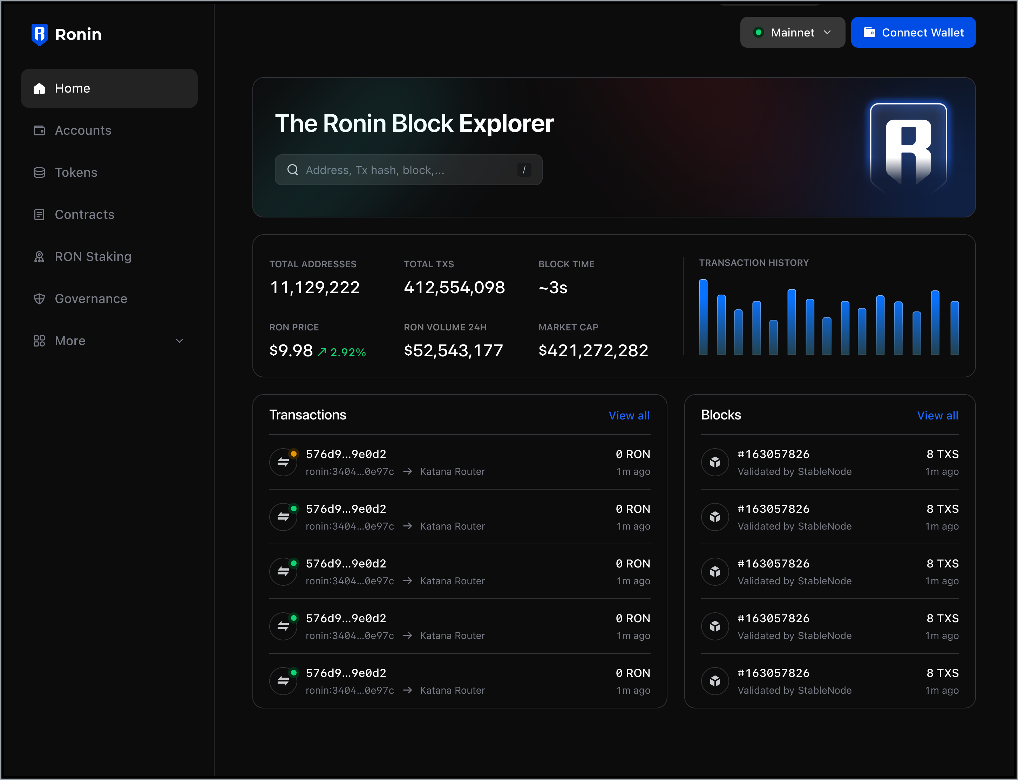Click the Governance shield icon
This screenshot has width=1018, height=780.
[40, 299]
